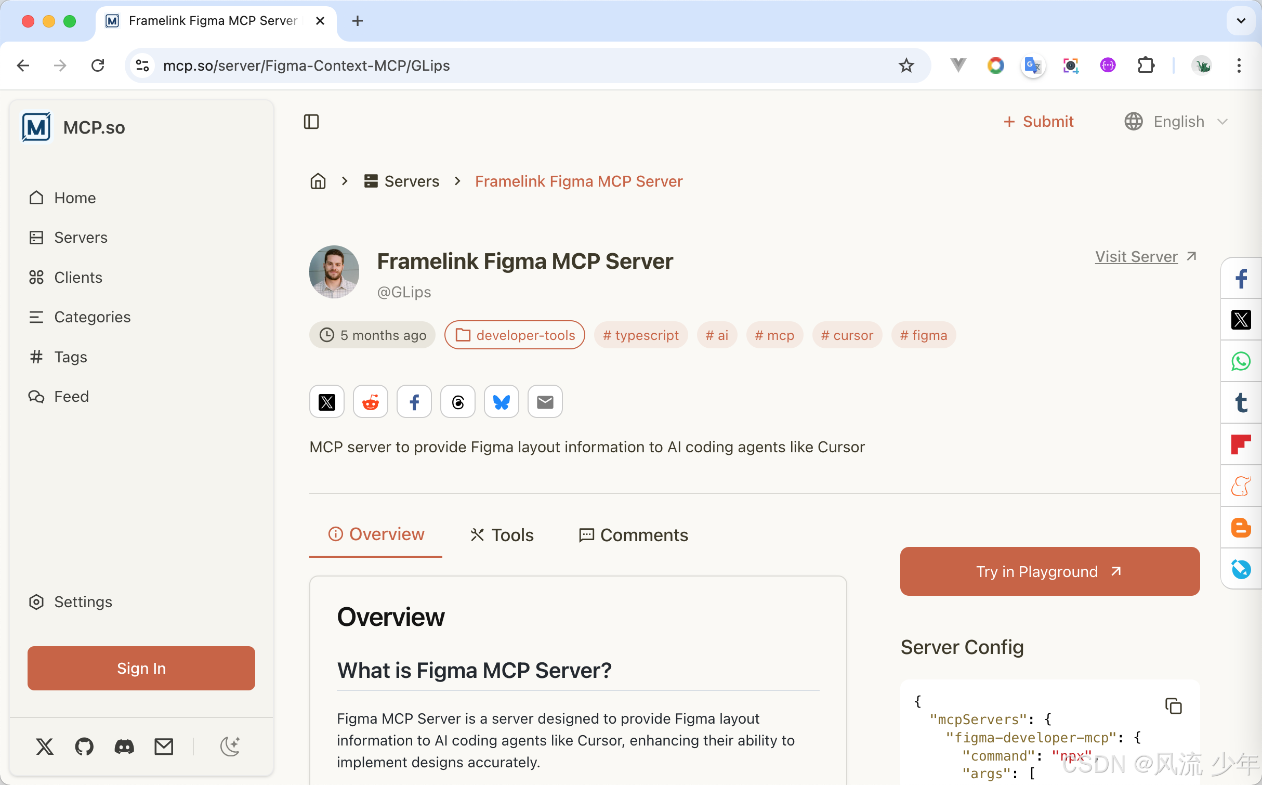The image size is (1262, 785).
Task: Expand the Chrome tab search chevron
Action: [x=1241, y=21]
